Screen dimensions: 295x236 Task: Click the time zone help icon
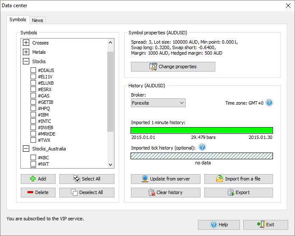pyautogui.click(x=269, y=103)
